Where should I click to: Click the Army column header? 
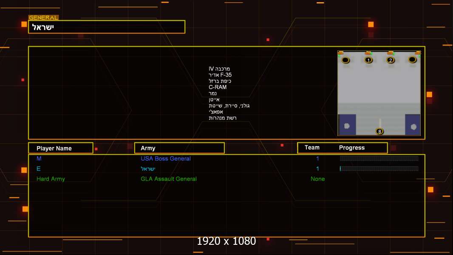(x=179, y=148)
